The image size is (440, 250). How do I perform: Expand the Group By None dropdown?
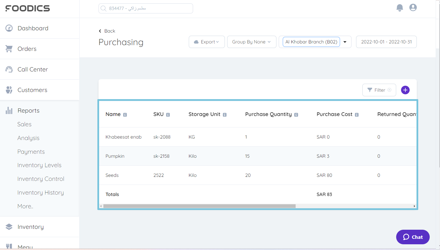point(251,42)
